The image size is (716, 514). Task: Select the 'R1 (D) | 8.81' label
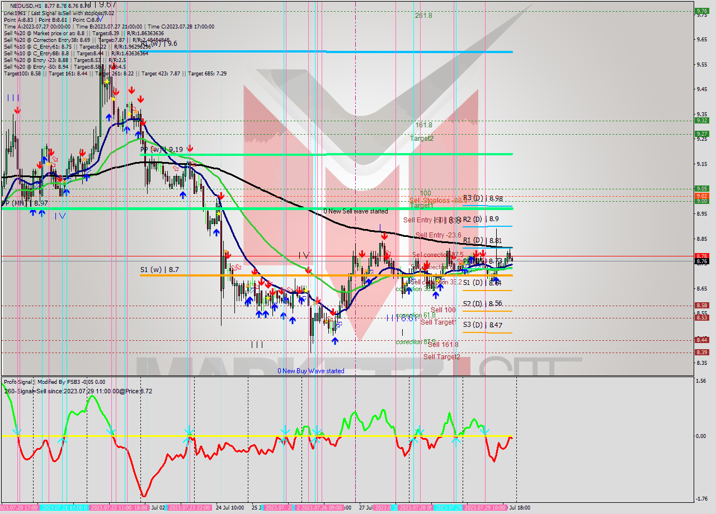483,240
